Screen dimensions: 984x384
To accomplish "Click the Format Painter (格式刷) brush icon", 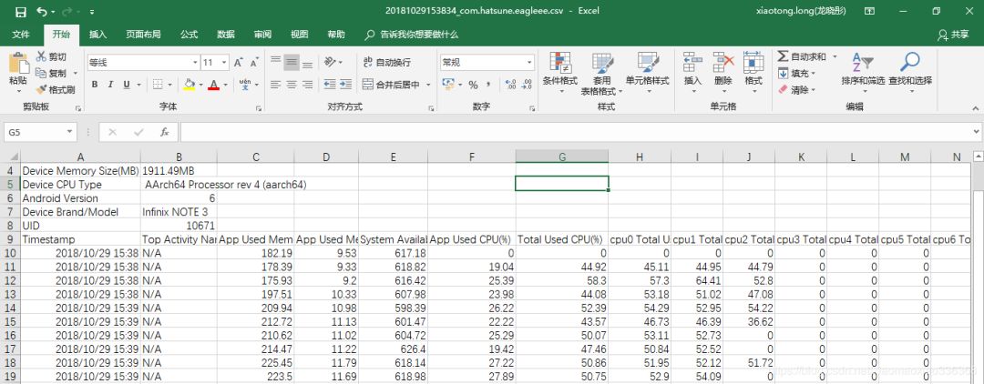I will click(42, 89).
